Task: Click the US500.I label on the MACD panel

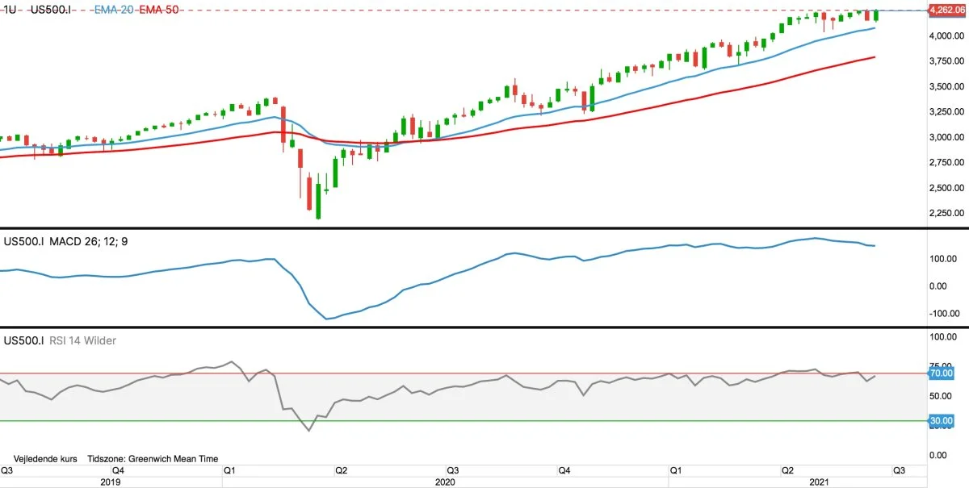Action: click(x=24, y=241)
